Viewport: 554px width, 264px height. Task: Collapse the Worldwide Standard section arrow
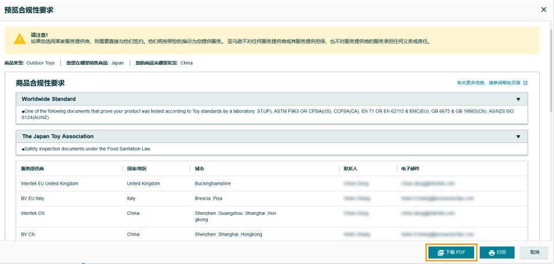518,99
